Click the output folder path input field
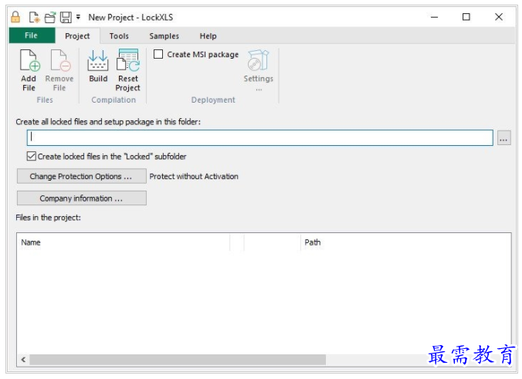522x379 pixels. [259, 137]
